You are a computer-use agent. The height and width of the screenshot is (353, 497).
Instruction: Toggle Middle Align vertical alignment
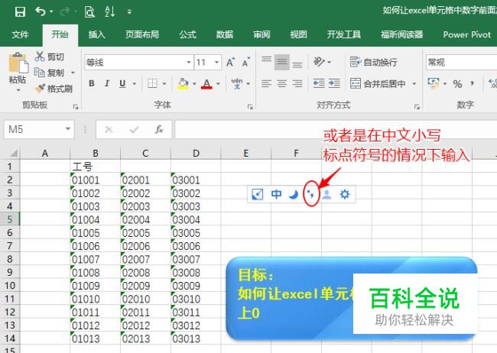pyautogui.click(x=282, y=62)
